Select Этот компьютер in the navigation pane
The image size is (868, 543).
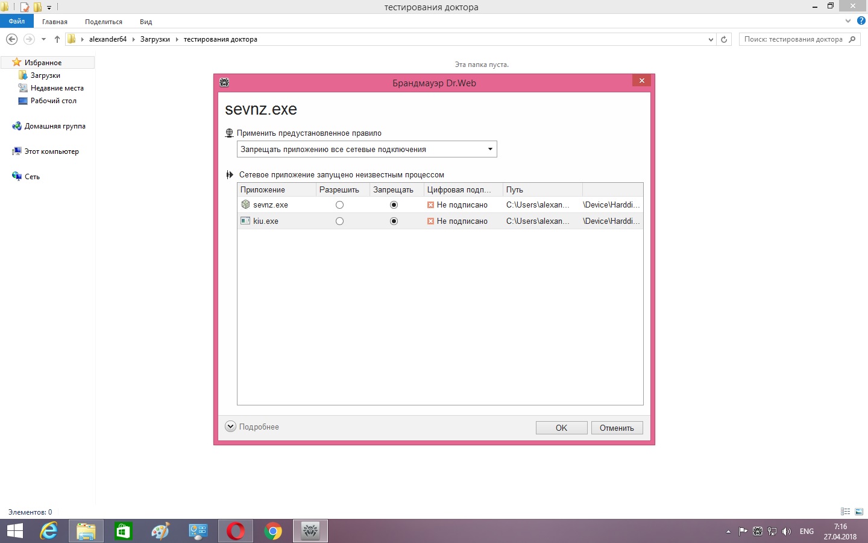(51, 151)
